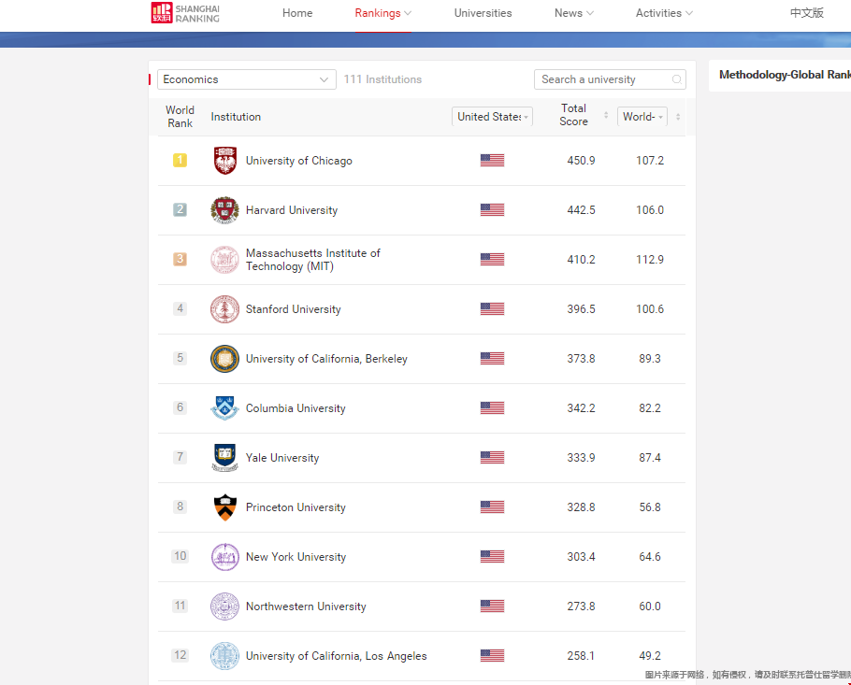Open University of California, Berkeley link
This screenshot has width=851, height=685.
[326, 359]
